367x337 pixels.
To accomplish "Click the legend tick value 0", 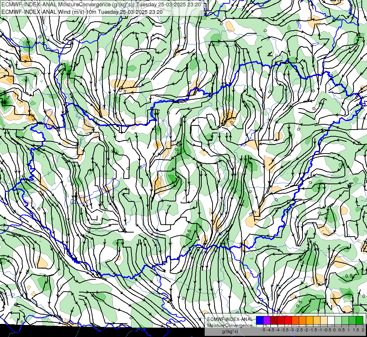I will [334, 330].
